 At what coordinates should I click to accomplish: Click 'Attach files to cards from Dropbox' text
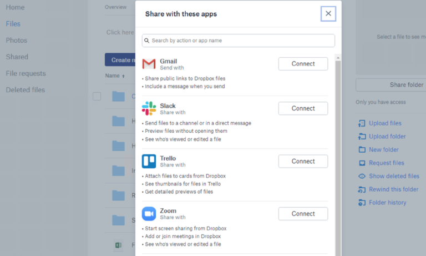point(185,176)
